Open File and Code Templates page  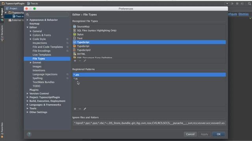click(x=48, y=47)
